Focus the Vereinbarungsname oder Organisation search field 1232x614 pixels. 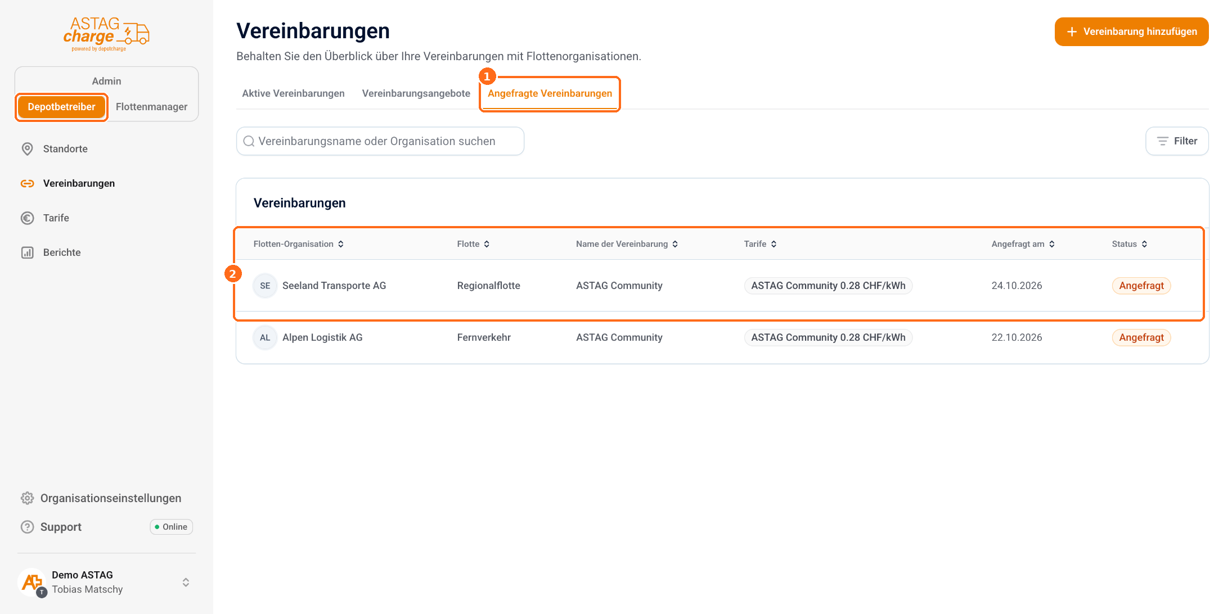380,141
